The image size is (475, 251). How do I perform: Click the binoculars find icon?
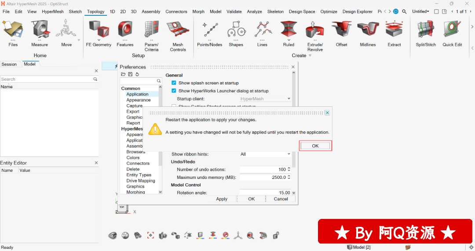tap(138, 235)
